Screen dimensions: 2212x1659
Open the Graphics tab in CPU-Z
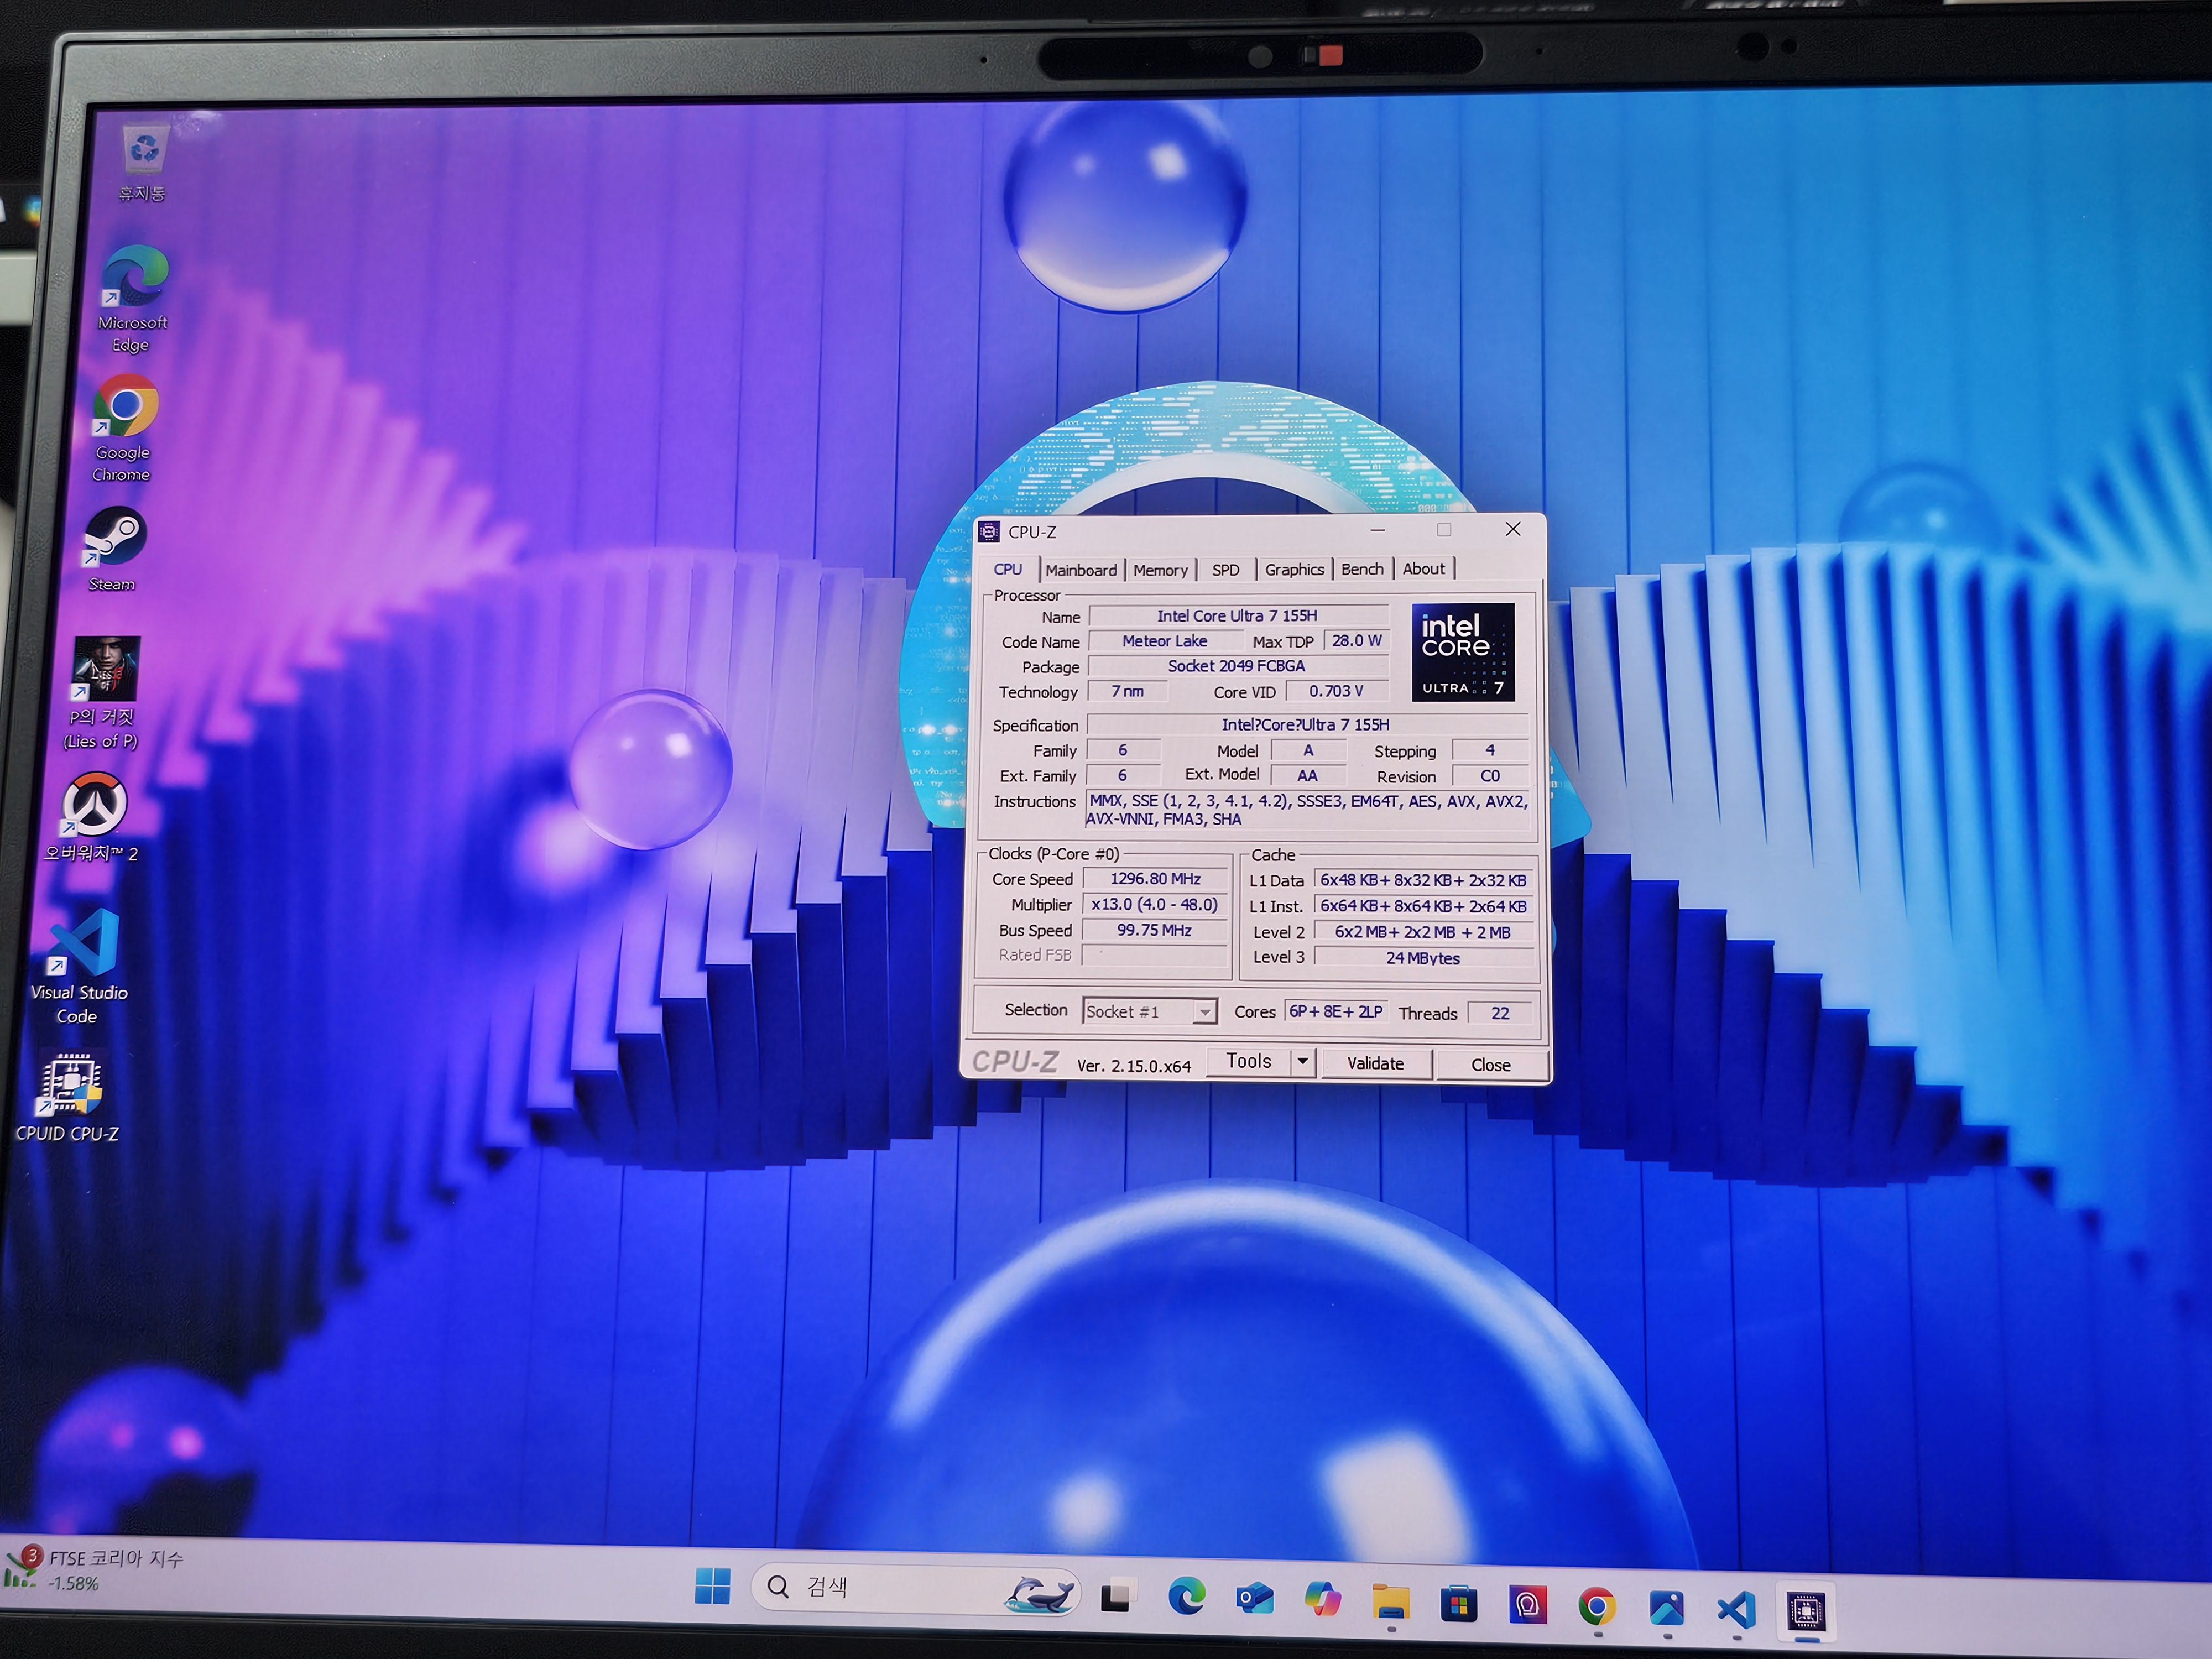1294,569
